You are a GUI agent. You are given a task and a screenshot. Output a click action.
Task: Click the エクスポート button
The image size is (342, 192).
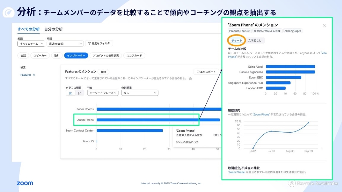pyautogui.click(x=206, y=72)
